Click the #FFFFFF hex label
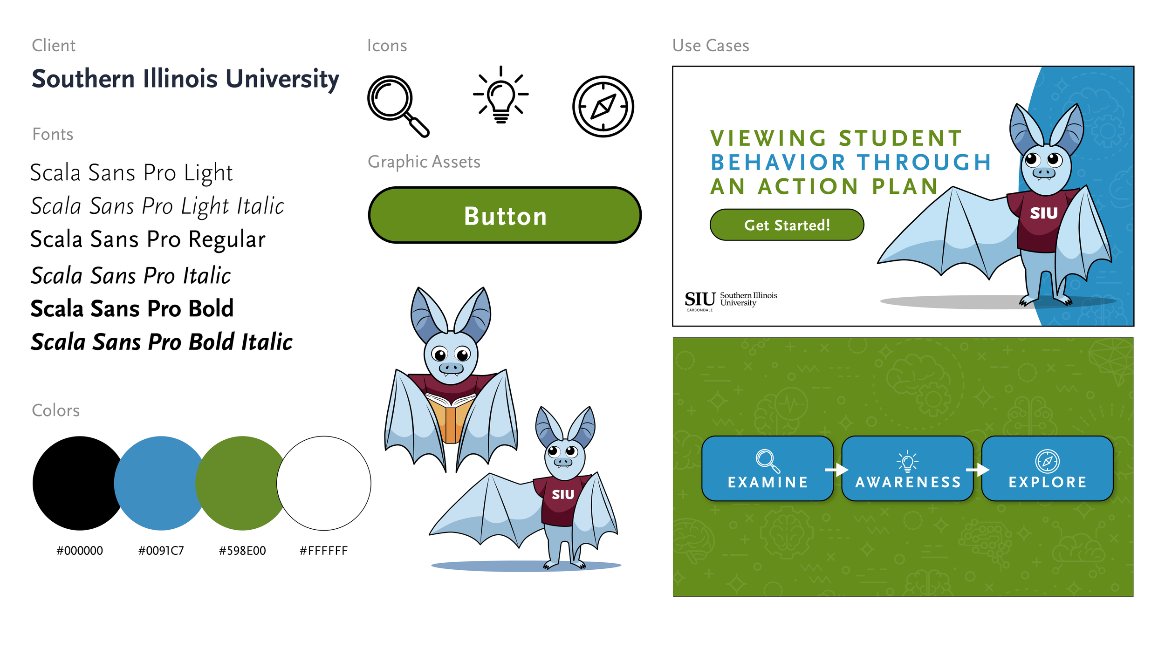This screenshot has height=655, width=1165. tap(323, 551)
